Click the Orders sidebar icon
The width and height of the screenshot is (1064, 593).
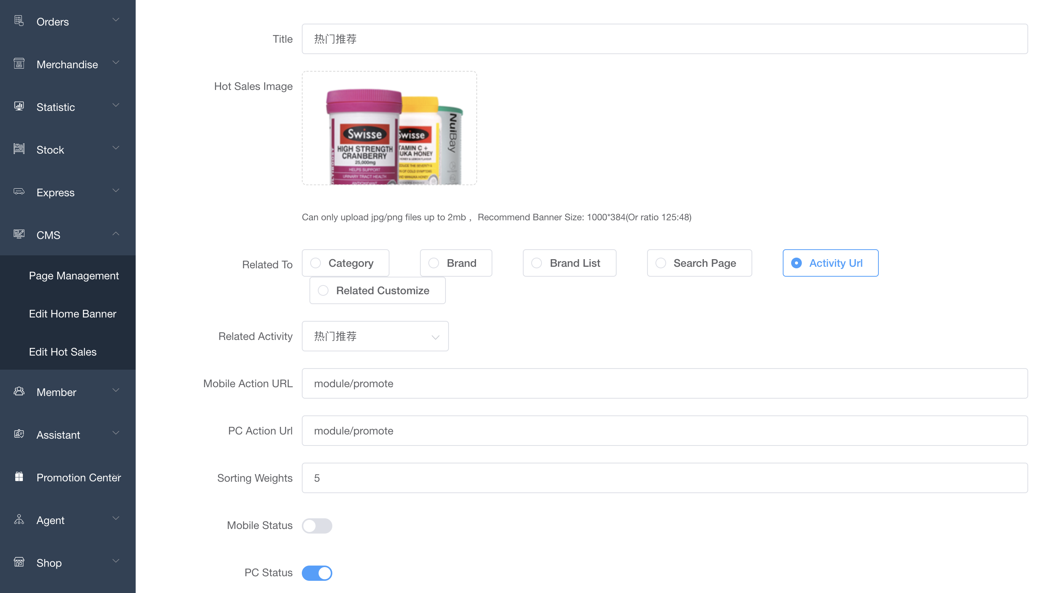[x=19, y=21]
